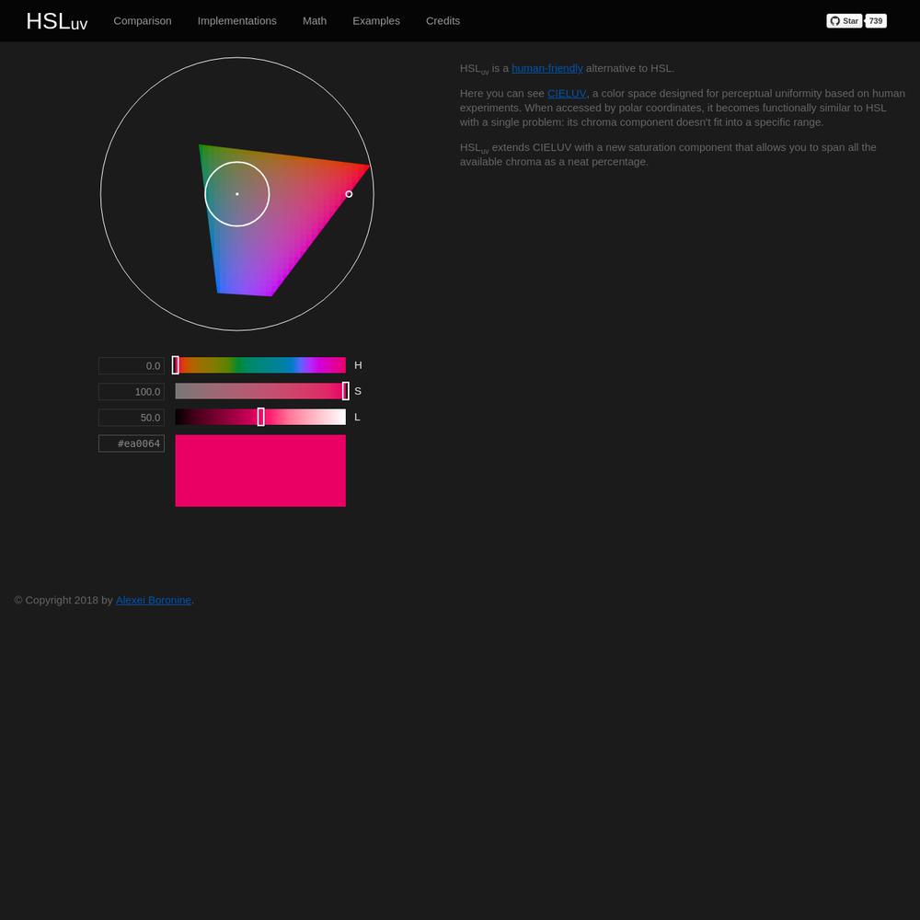Go to the Math page

coord(315,20)
